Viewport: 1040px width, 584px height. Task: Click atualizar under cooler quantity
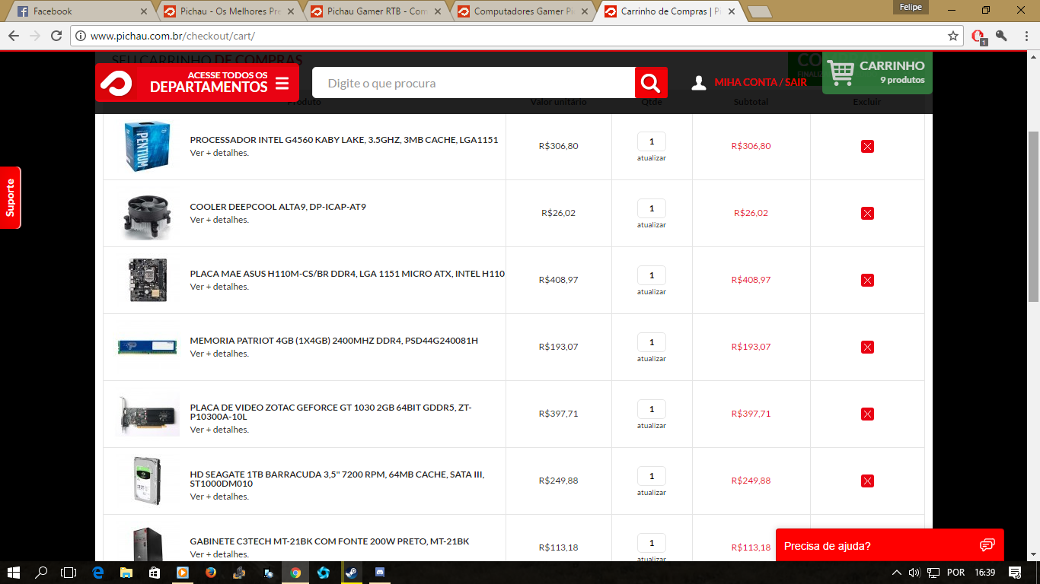652,225
